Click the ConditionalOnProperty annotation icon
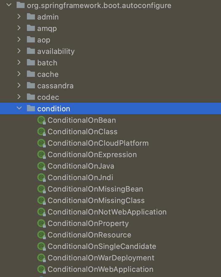Screen dimensions: 221x277 click(x=41, y=224)
